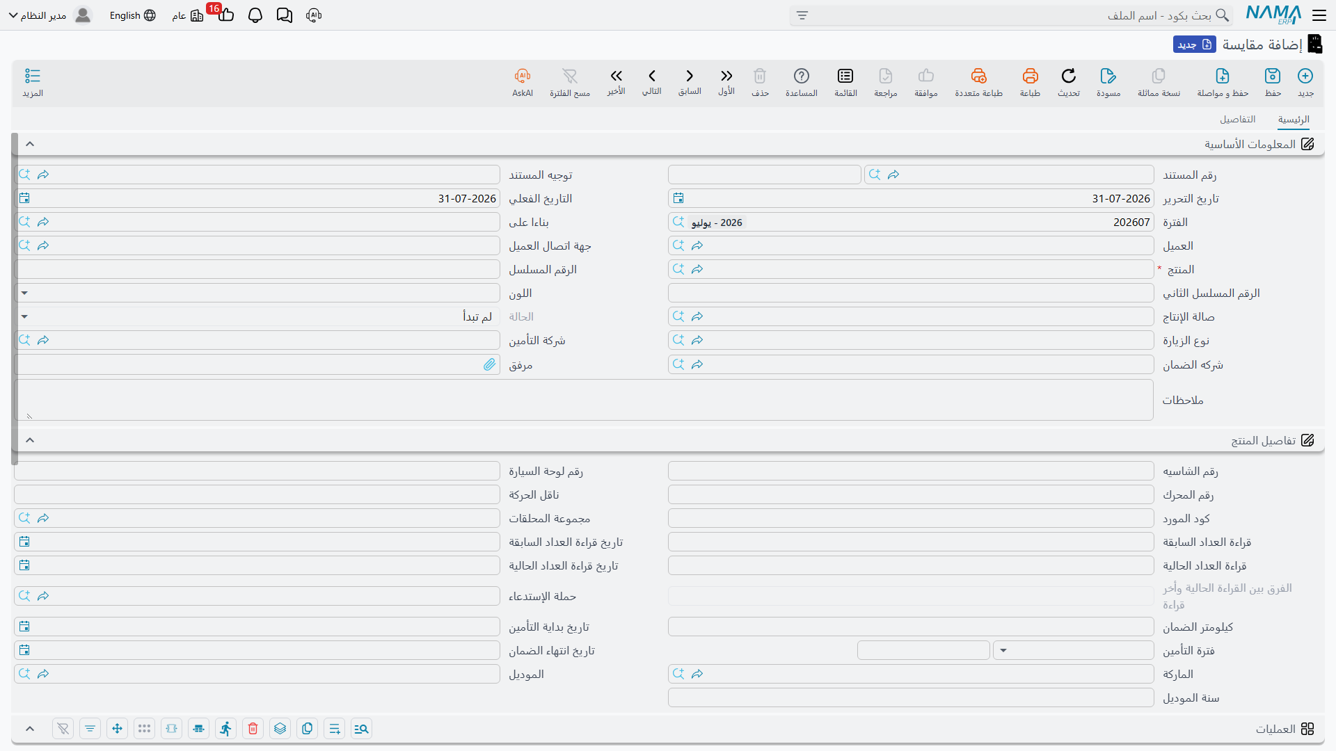The width and height of the screenshot is (1336, 751).
Task: Click the موافقة (approve) toolbar button
Action: pos(926,82)
